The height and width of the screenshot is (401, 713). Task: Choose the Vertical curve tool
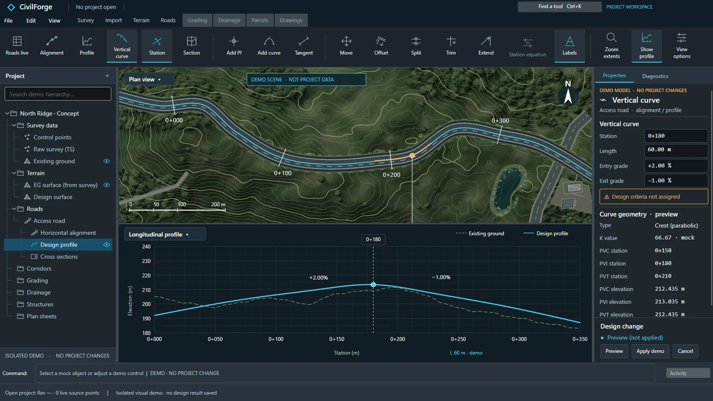point(122,46)
